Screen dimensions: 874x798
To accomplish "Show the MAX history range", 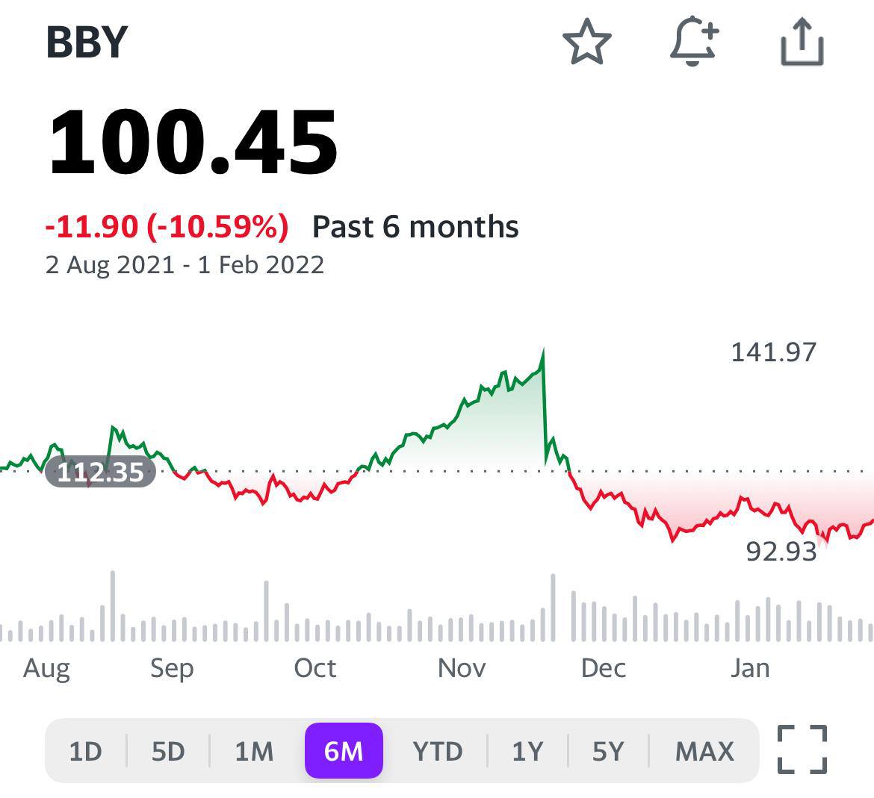I will point(704,751).
